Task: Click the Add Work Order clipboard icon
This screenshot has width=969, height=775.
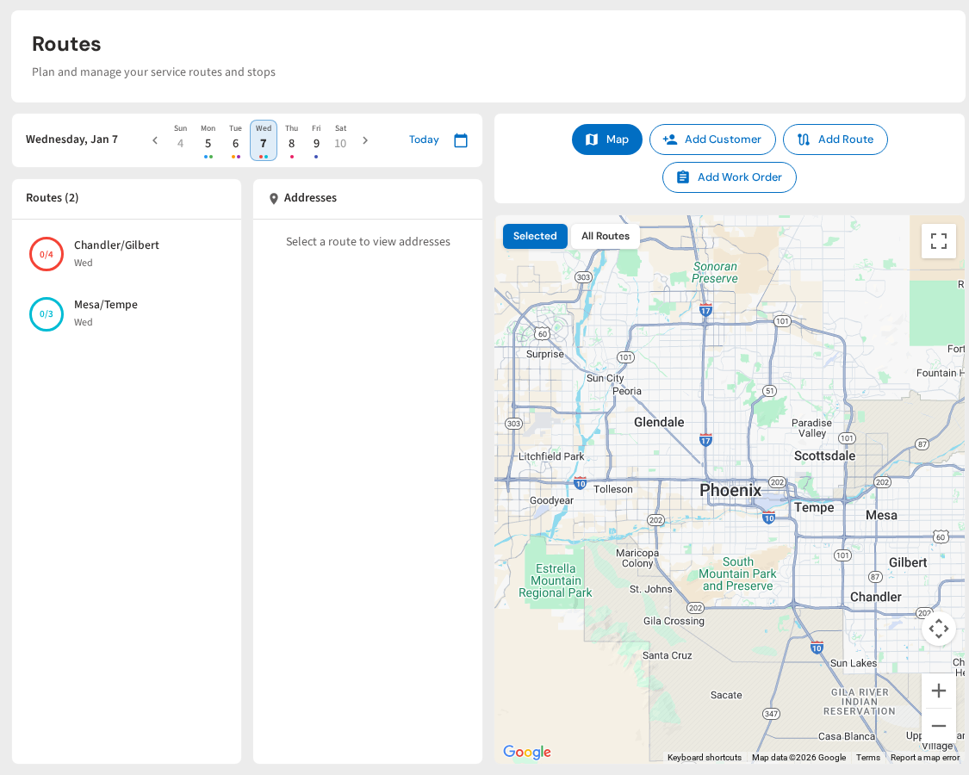Action: coord(684,177)
